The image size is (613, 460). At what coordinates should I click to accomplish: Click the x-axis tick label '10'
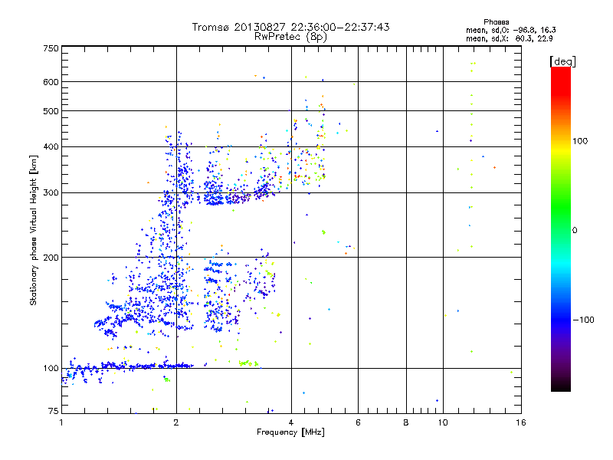point(443,422)
